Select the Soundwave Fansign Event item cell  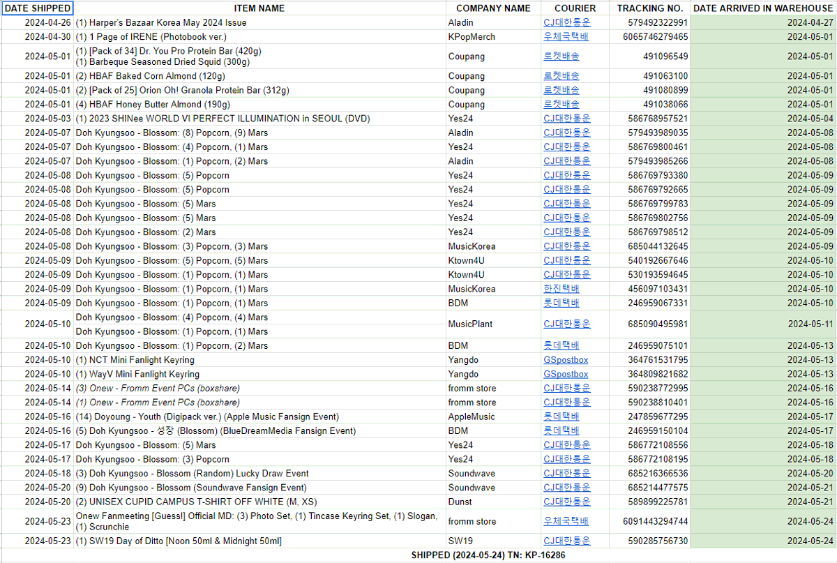[259, 488]
